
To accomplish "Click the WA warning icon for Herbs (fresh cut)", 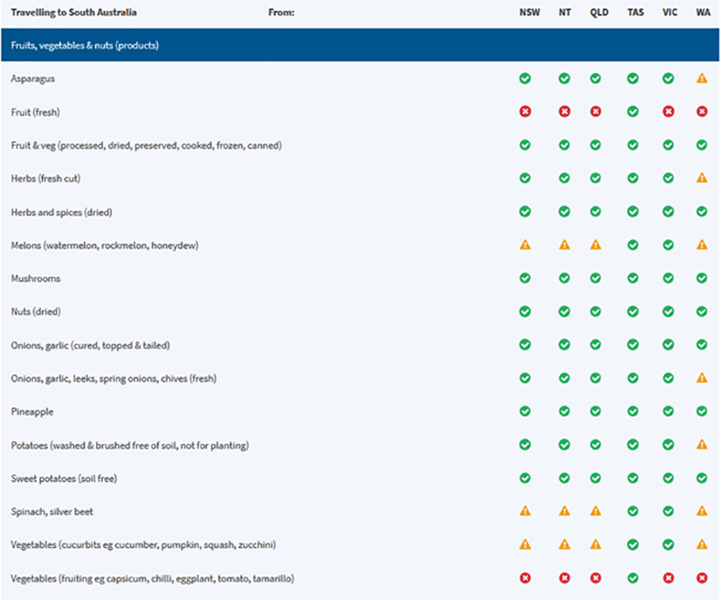I will click(x=702, y=178).
